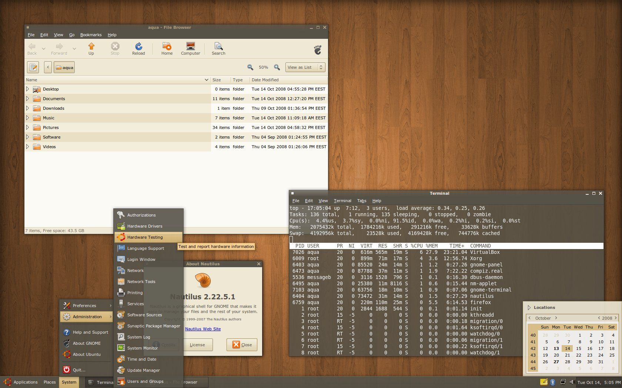Choose Quit from System menu
Image resolution: width=622 pixels, height=388 pixels.
click(x=86, y=370)
